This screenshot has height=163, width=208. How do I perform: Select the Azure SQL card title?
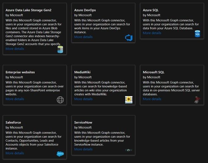click(151, 10)
